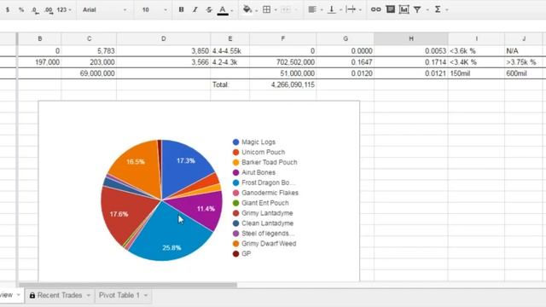This screenshot has width=546, height=307.
Task: Select cell with 4.2-4.3k
Action: (229, 62)
